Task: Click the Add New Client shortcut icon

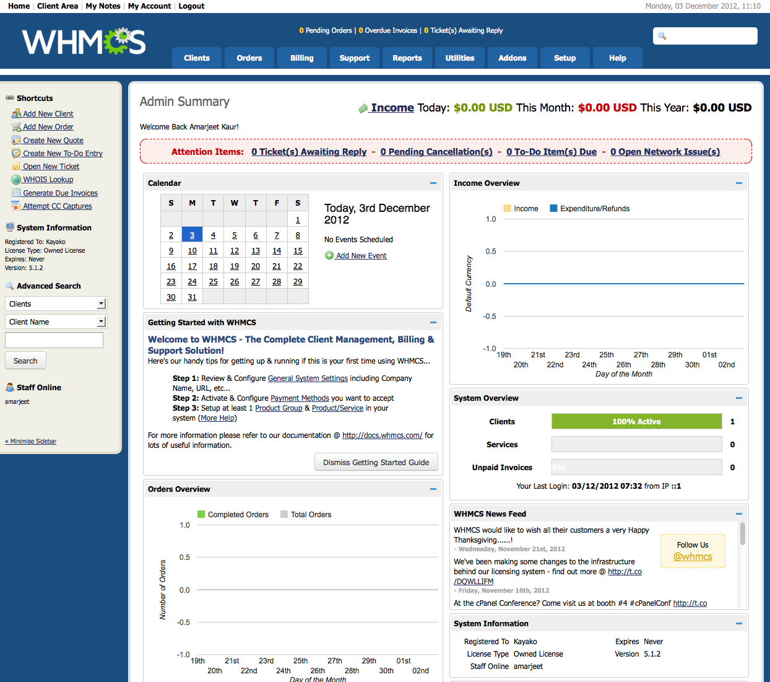Action: [16, 114]
